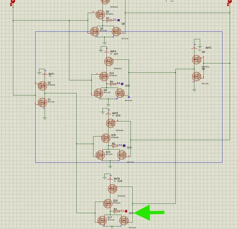Select the Q9 MOSFET symbol
The image size is (238, 229).
tap(99, 93)
